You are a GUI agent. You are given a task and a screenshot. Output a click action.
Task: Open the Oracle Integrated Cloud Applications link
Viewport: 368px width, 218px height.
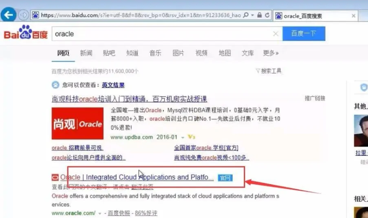tap(137, 178)
